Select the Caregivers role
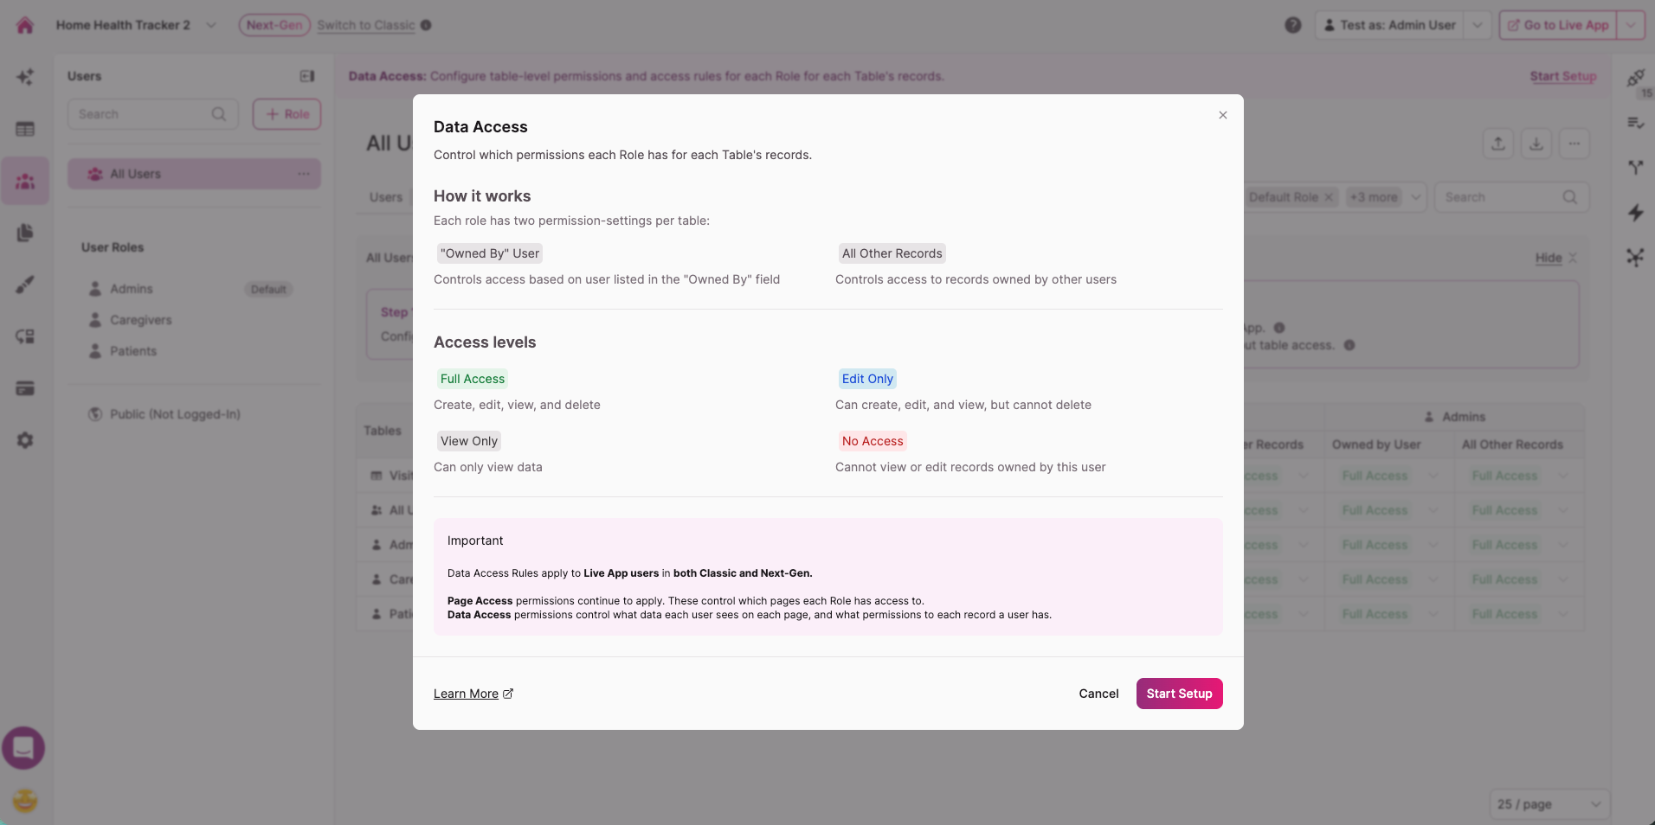This screenshot has width=1655, height=825. point(140,320)
